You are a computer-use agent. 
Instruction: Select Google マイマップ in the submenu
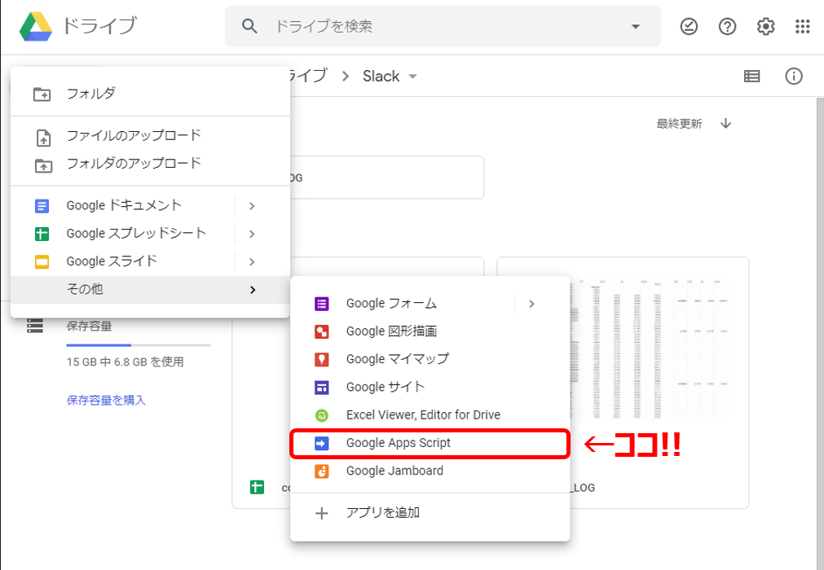(430, 359)
